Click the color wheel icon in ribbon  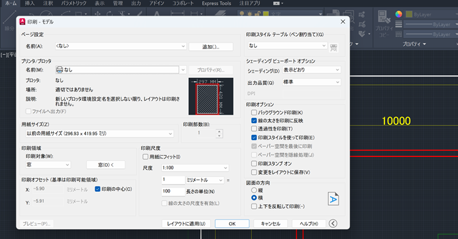coord(398,14)
